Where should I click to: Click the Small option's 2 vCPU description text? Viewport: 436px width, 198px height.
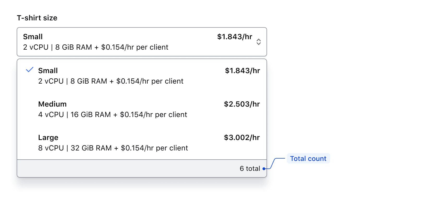pos(111,81)
